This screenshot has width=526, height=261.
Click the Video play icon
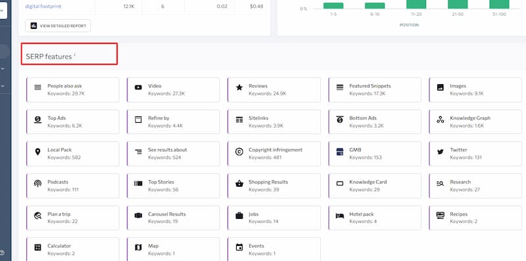138,87
